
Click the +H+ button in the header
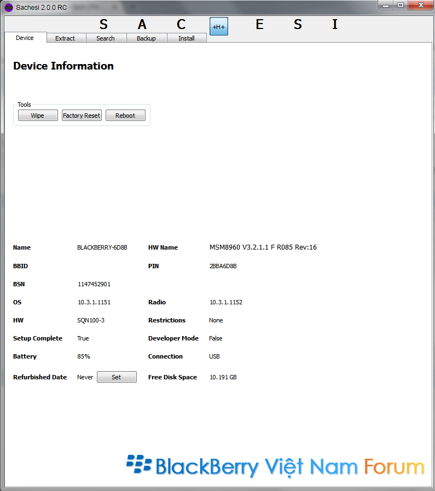point(219,26)
